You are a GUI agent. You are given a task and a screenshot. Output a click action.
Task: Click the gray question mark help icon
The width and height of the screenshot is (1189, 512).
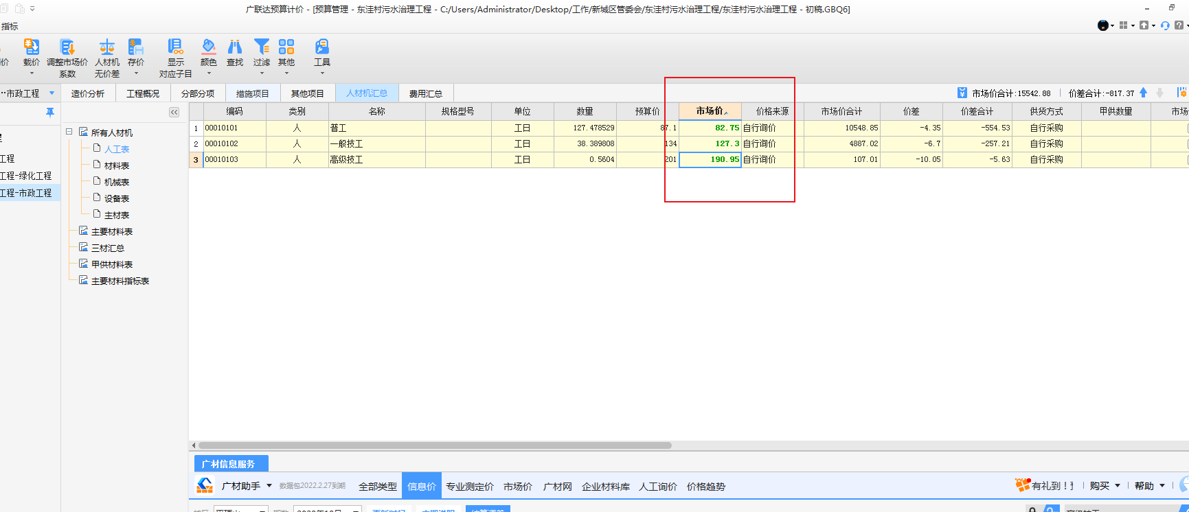pyautogui.click(x=1179, y=25)
